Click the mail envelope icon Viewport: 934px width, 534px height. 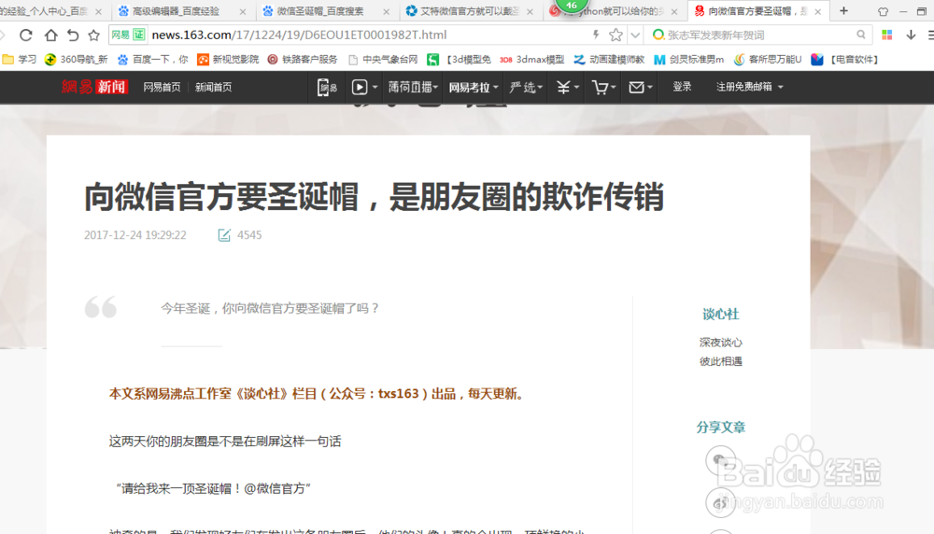(636, 88)
